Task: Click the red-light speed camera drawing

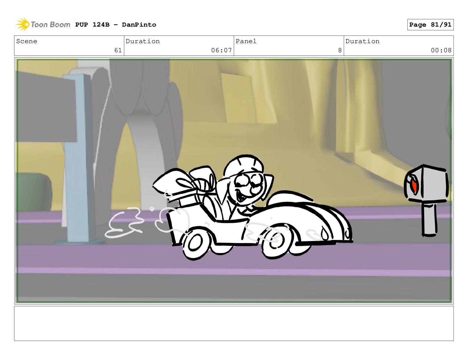Action: pos(426,201)
